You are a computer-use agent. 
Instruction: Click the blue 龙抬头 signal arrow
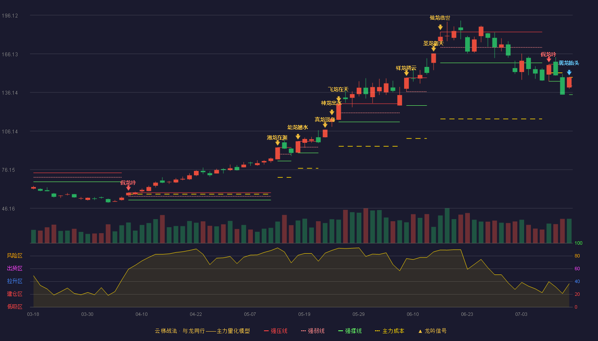point(569,72)
